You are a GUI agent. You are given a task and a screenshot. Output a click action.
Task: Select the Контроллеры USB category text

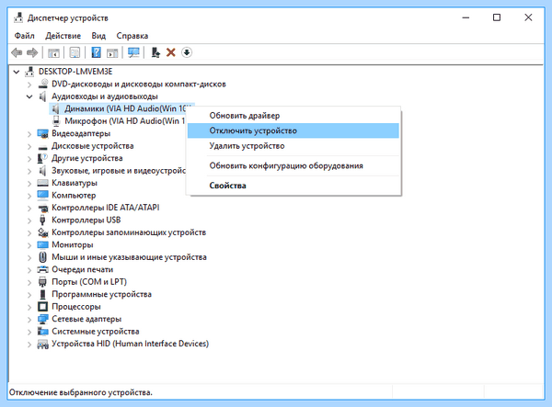pyautogui.click(x=86, y=220)
